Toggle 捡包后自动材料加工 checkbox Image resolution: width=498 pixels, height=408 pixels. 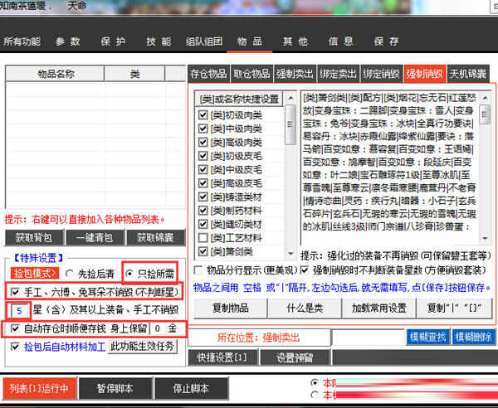coord(15,347)
